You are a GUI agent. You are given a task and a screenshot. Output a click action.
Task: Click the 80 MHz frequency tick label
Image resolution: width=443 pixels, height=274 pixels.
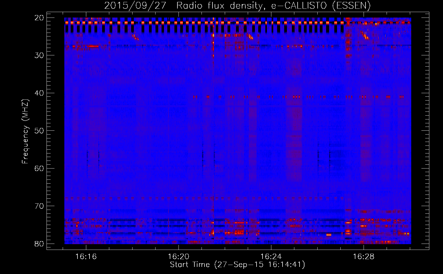39,244
